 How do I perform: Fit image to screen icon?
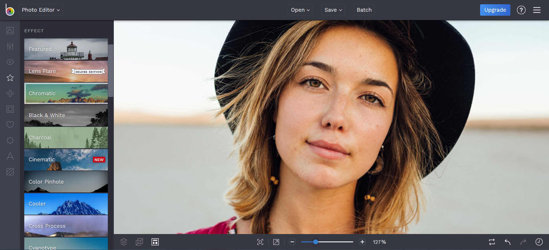pyautogui.click(x=260, y=242)
